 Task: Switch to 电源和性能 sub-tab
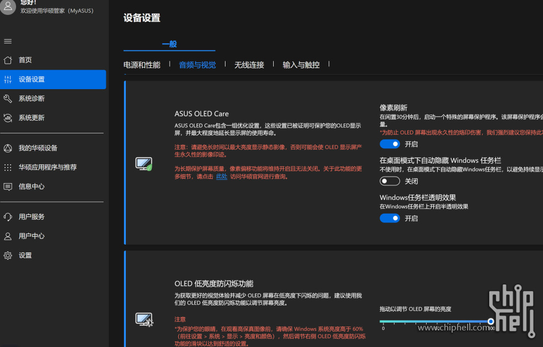coord(142,65)
